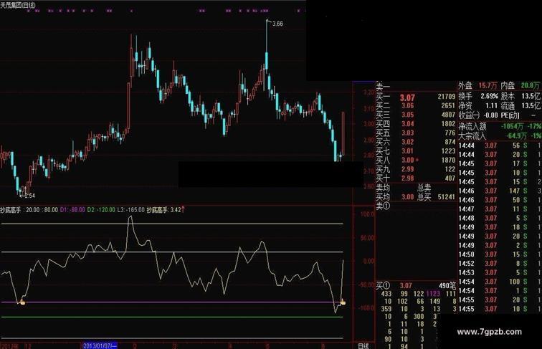
Task: Click the 100.00 indicator axis label
Action: [x=367, y=214]
